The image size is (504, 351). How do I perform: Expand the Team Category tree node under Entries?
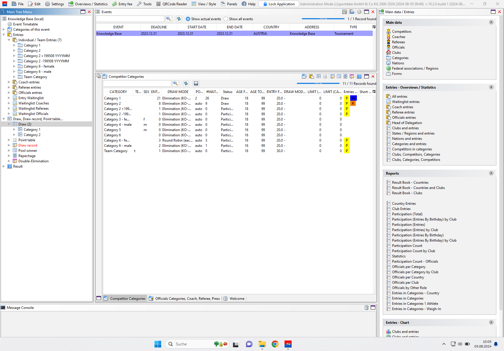(14, 77)
